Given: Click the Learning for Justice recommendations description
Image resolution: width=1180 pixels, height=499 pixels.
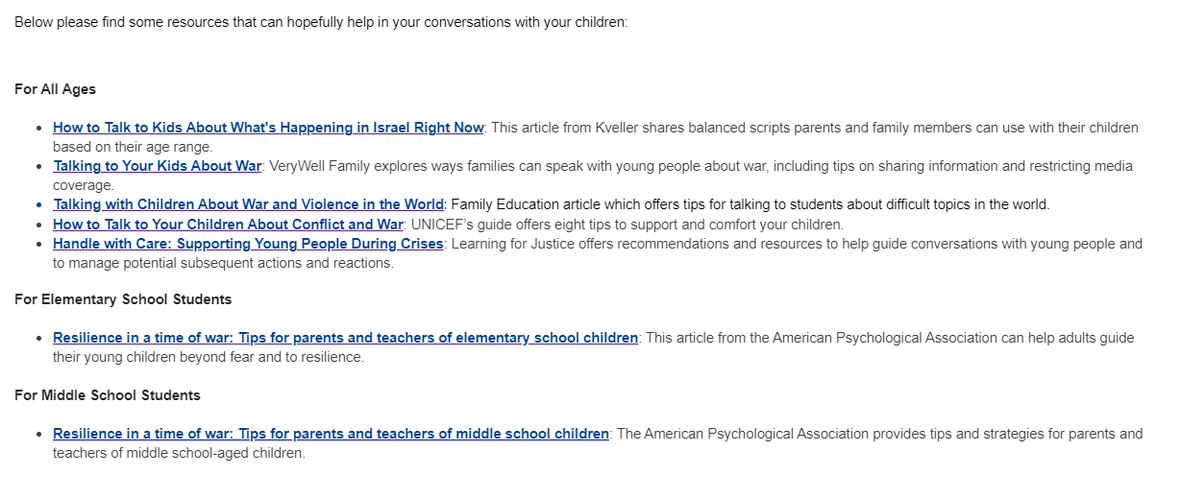Looking at the screenshot, I should pos(598,253).
